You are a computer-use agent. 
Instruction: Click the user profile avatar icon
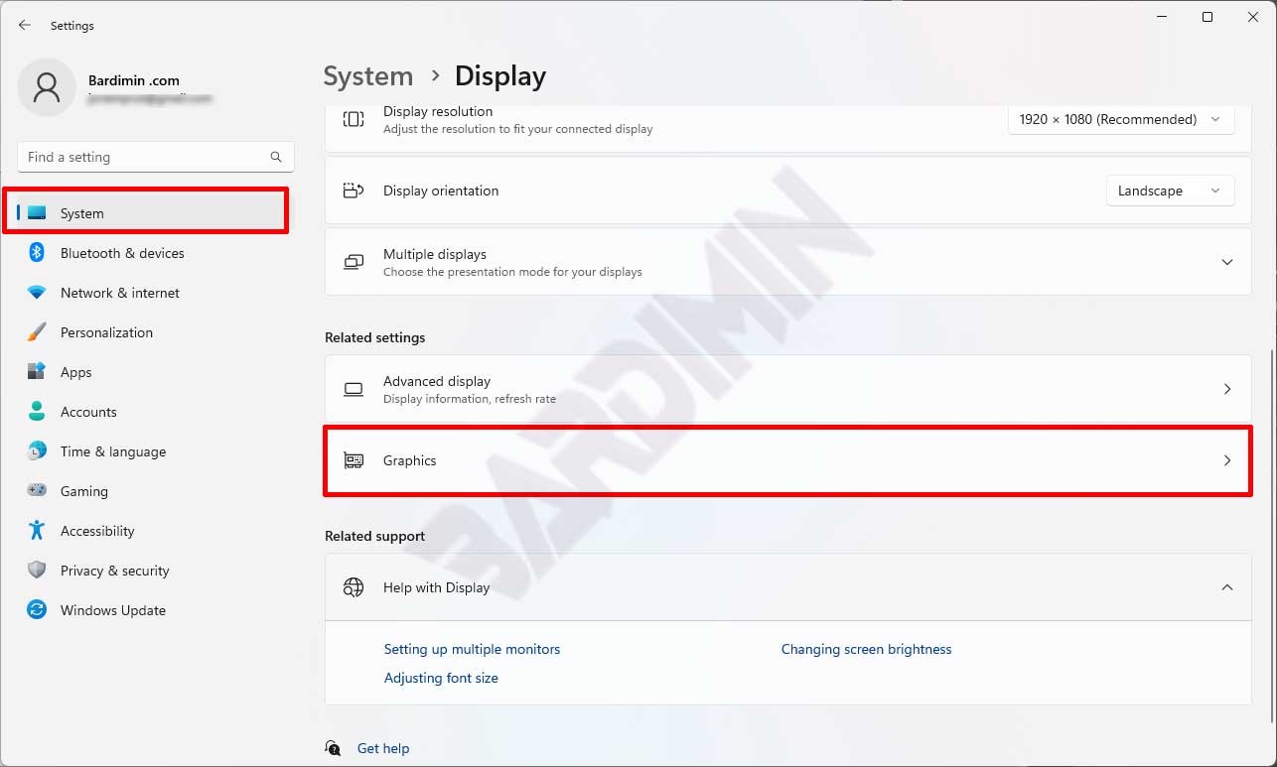click(x=47, y=87)
